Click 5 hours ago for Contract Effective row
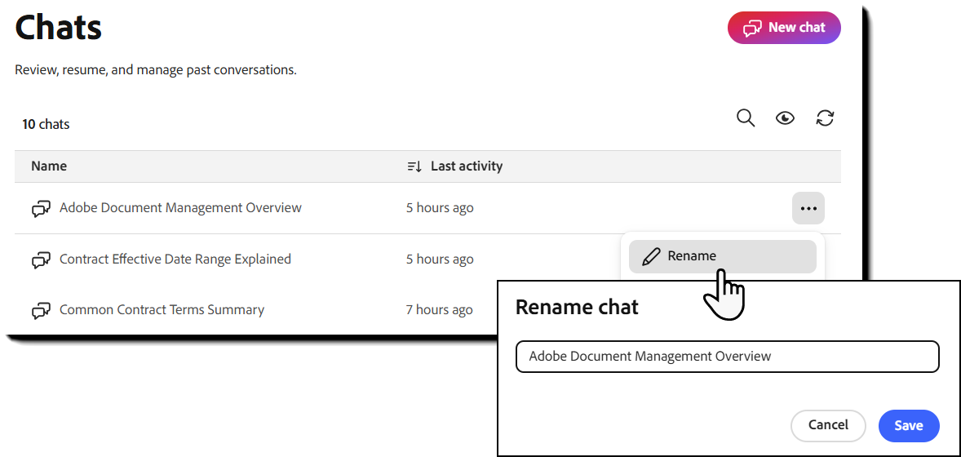 [x=440, y=260]
